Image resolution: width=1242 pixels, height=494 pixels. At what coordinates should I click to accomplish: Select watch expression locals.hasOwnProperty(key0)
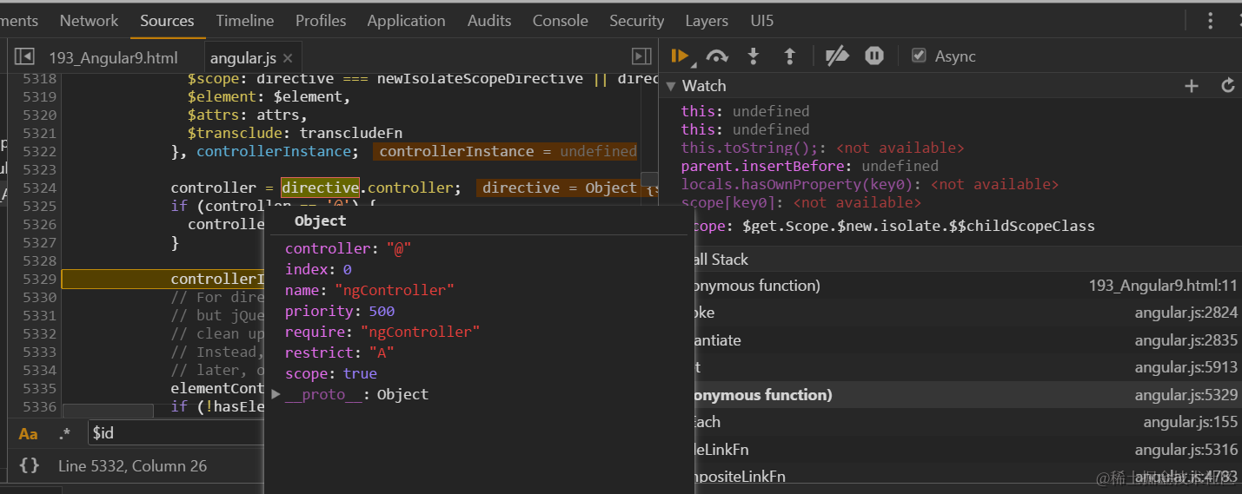[869, 184]
